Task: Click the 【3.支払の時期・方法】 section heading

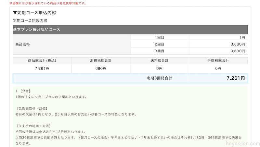Action: 34,126
